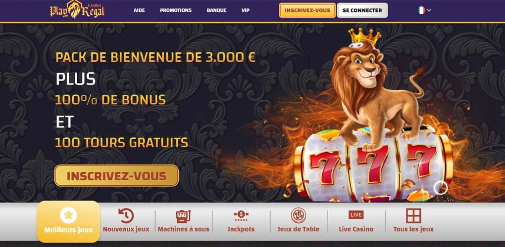The height and width of the screenshot is (247, 505).
Task: Open the AIDE menu item
Action: pyautogui.click(x=139, y=10)
